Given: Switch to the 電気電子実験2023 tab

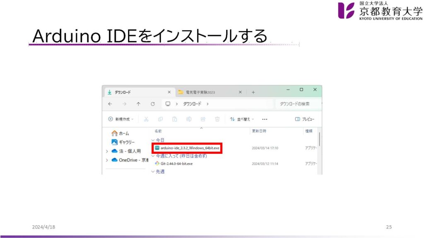Looking at the screenshot, I should pyautogui.click(x=206, y=92).
